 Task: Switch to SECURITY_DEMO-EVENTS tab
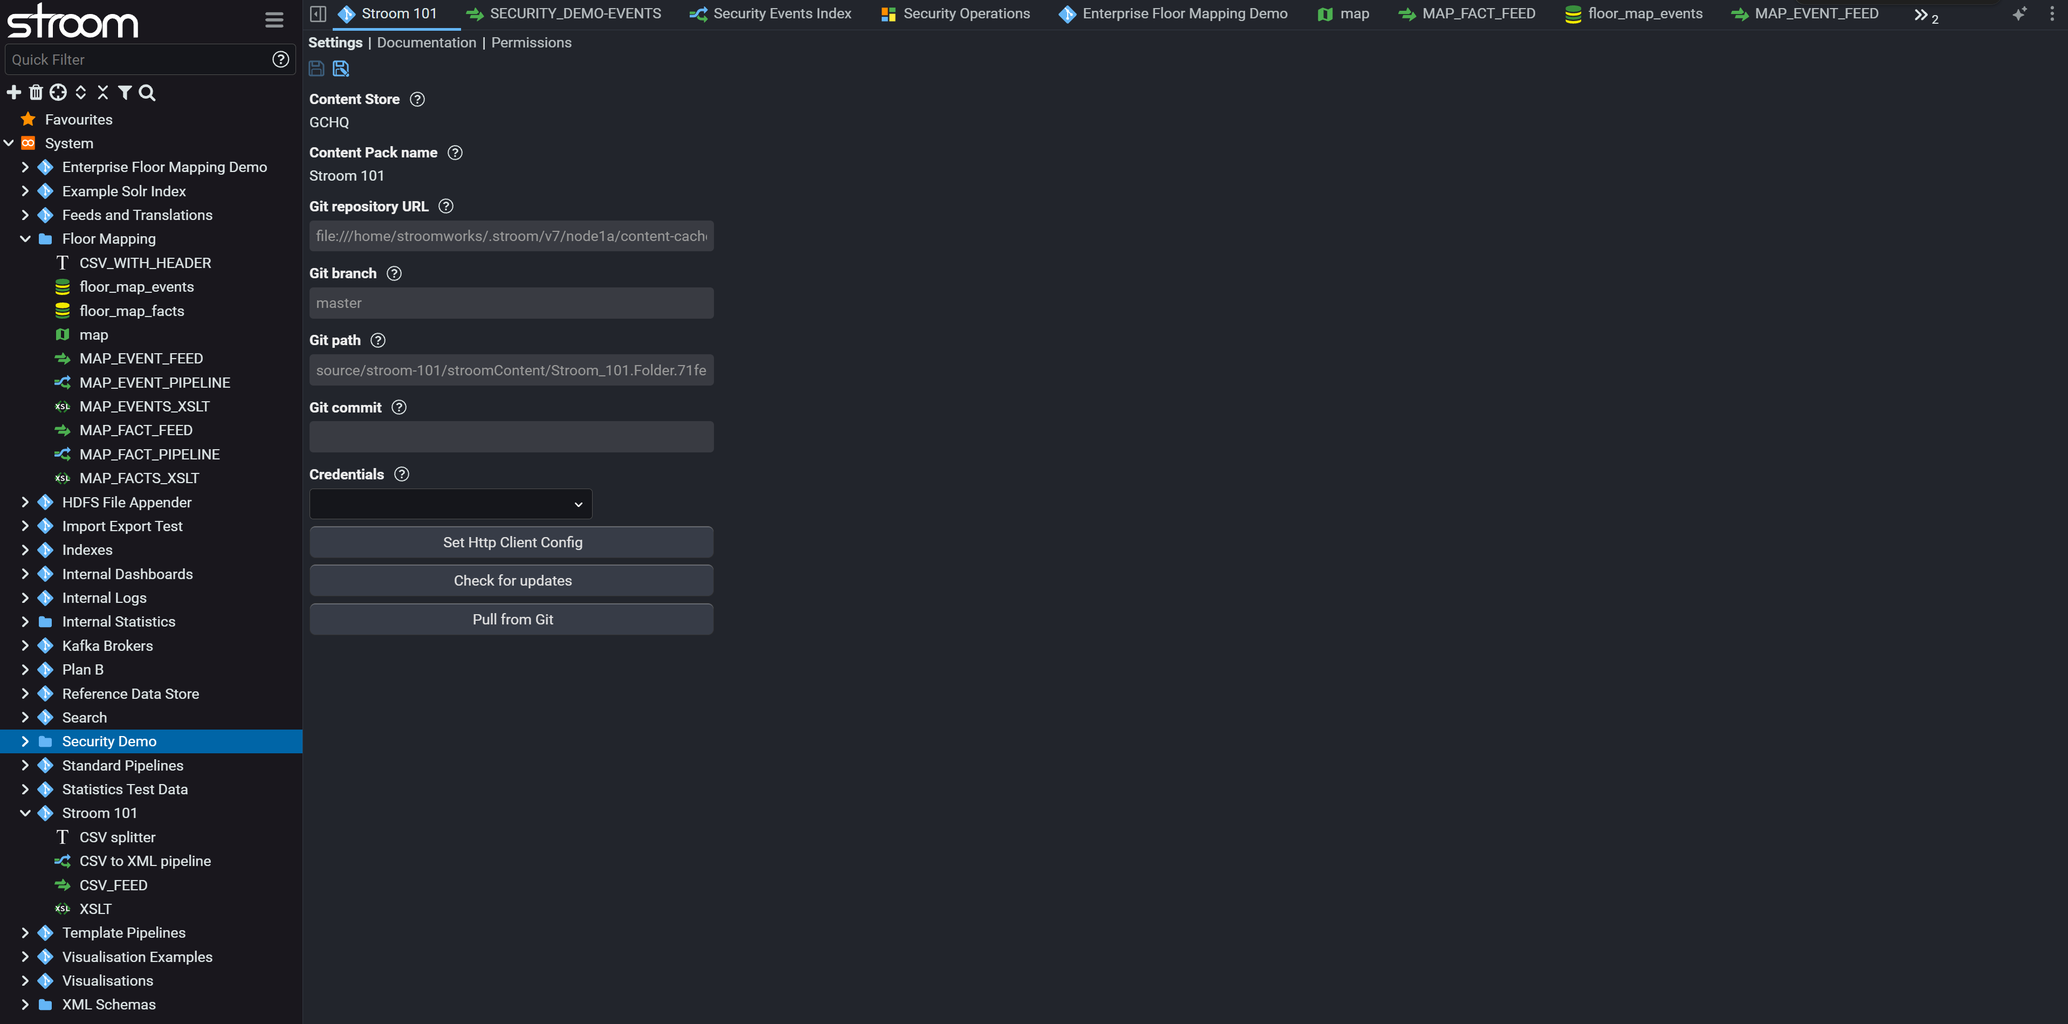click(x=564, y=13)
